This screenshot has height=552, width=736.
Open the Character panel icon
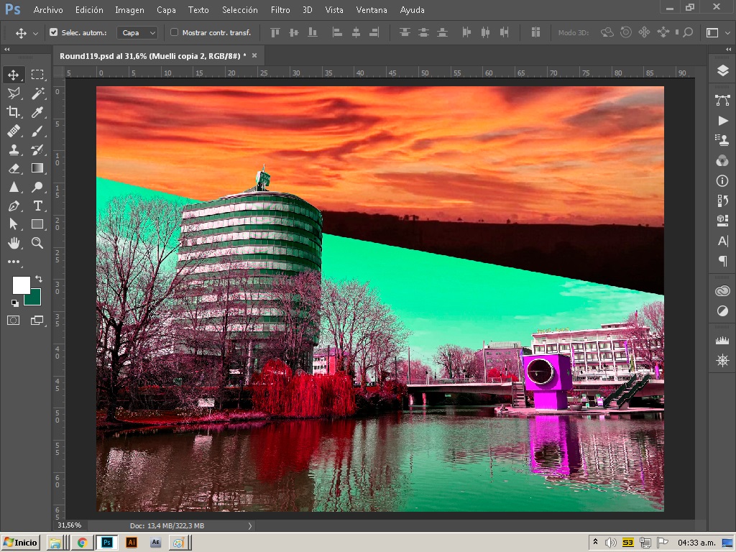(723, 241)
